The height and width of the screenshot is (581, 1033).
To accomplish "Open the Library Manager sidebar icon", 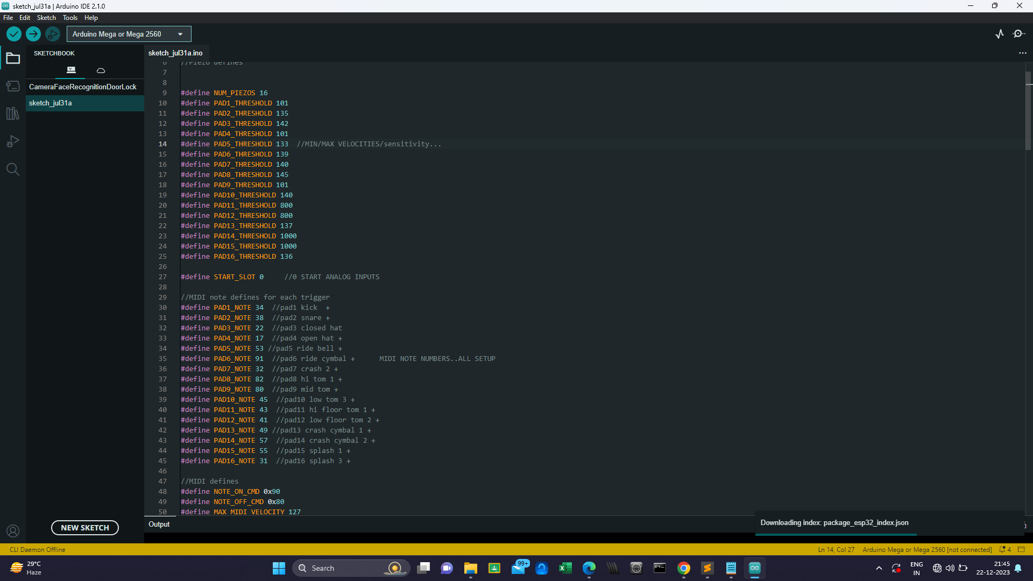I will pos(13,114).
